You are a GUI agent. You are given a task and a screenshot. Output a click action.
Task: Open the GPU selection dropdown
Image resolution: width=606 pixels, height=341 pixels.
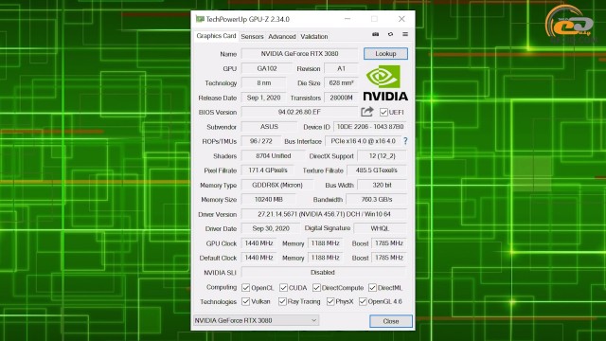(x=256, y=320)
